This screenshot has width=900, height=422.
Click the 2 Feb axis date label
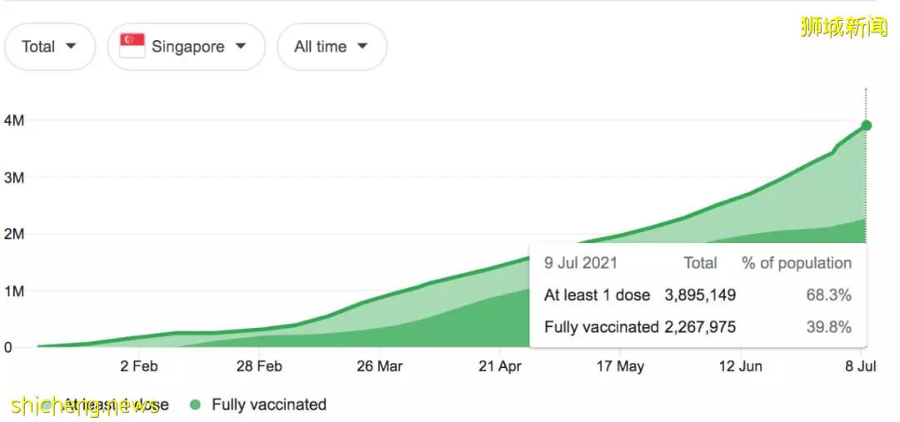pos(138,365)
